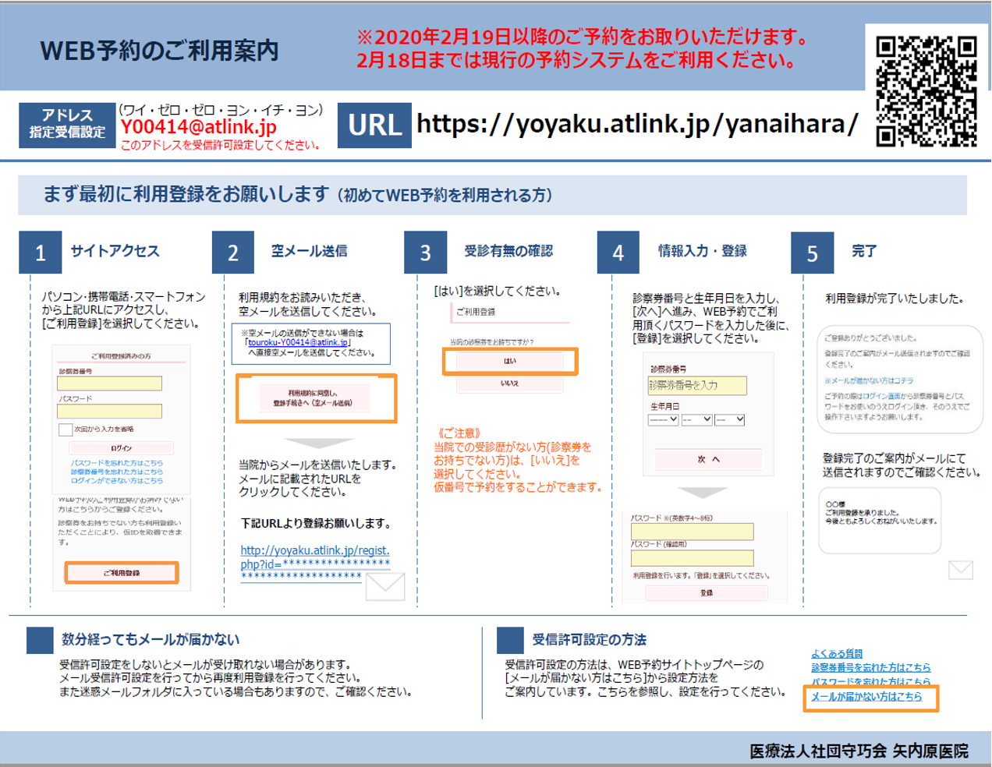
Task: Open the birth day dropdown under 生年月日
Action: pyautogui.click(x=730, y=419)
